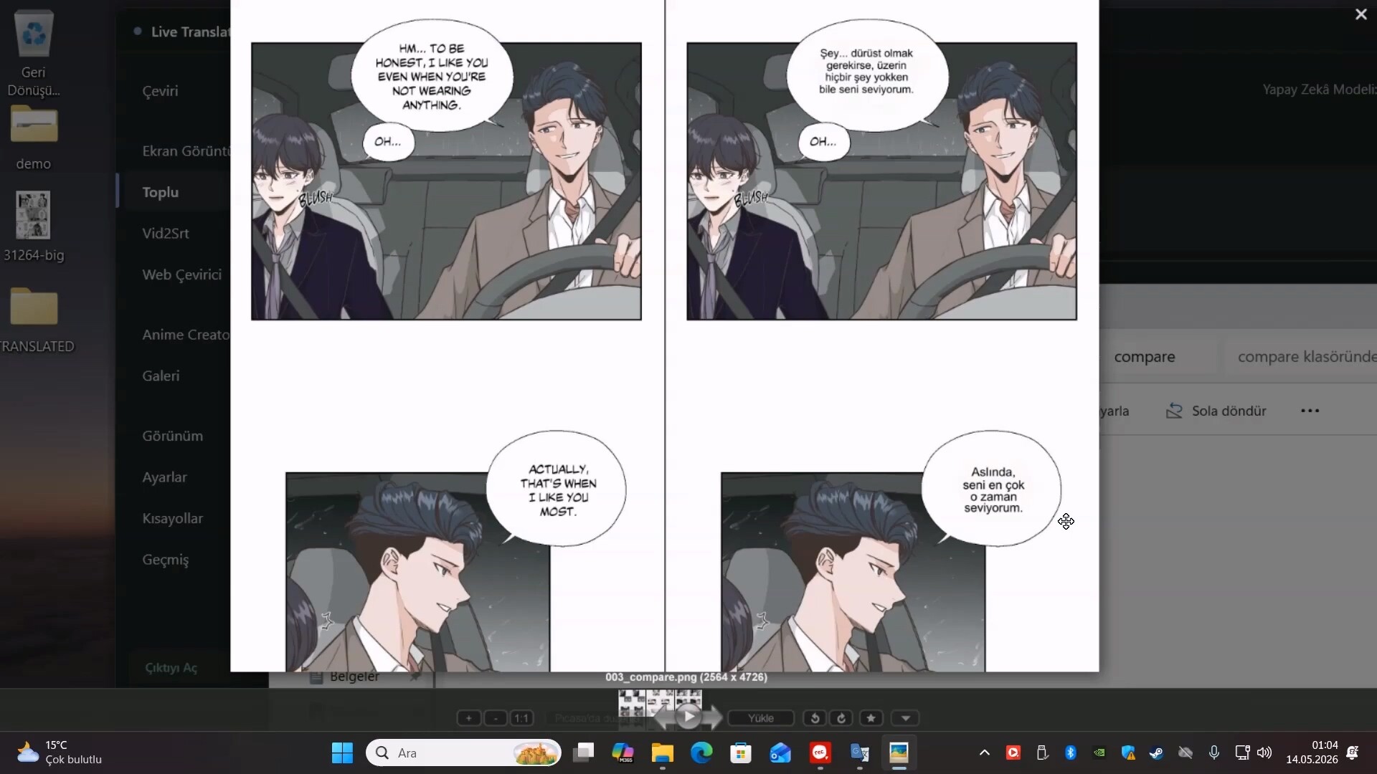
Task: Click the Steam tray icon
Action: pyautogui.click(x=1156, y=752)
